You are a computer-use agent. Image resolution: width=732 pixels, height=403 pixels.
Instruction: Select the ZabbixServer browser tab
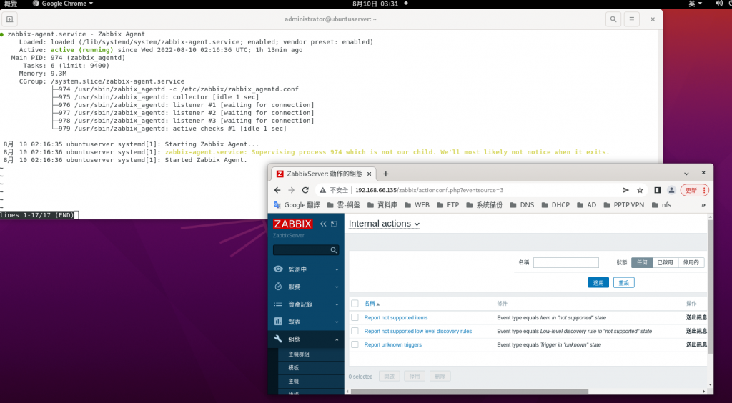tap(324, 174)
